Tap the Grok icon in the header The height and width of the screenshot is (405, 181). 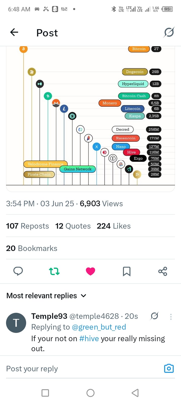(169, 32)
